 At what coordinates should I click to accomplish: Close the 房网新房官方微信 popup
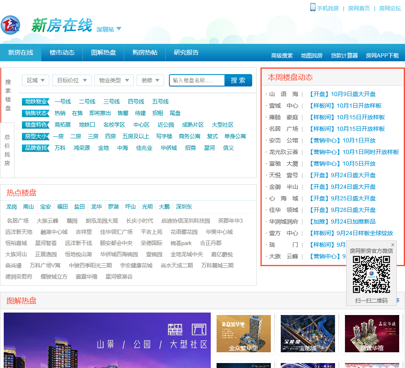393,245
